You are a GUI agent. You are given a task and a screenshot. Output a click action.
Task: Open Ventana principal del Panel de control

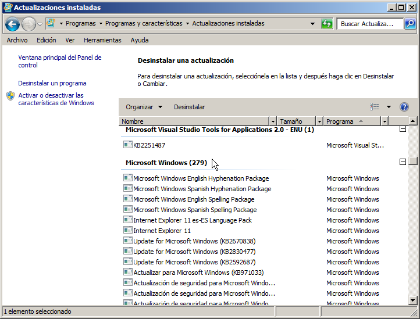point(60,61)
